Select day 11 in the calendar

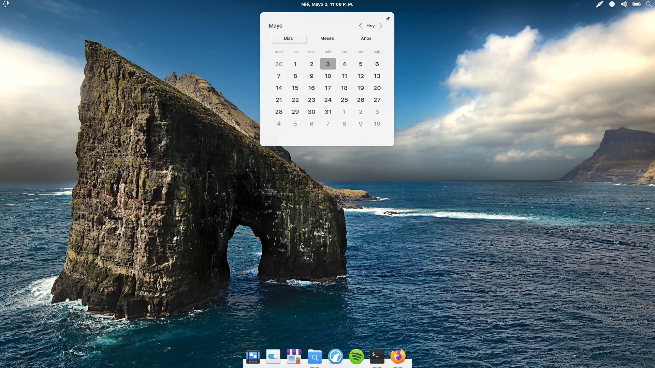[344, 76]
